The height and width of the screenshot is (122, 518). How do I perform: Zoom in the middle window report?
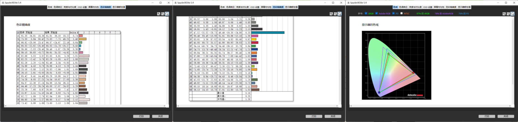(x=331, y=14)
